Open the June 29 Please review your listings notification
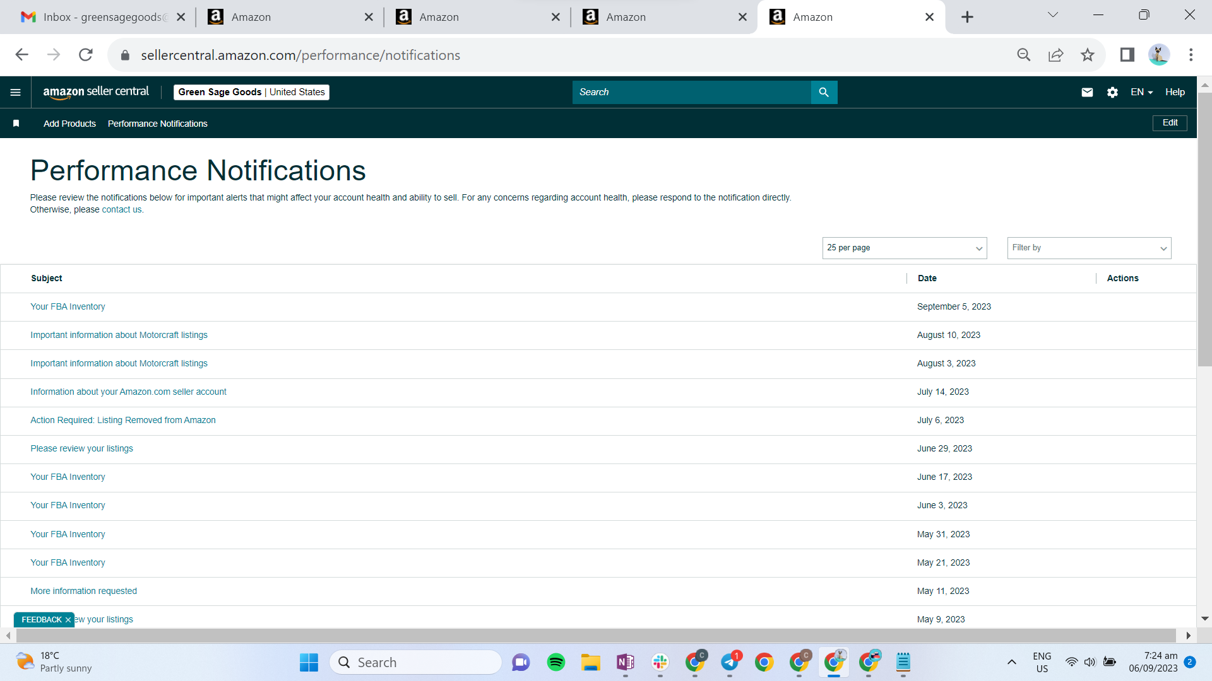The image size is (1212, 681). [81, 449]
